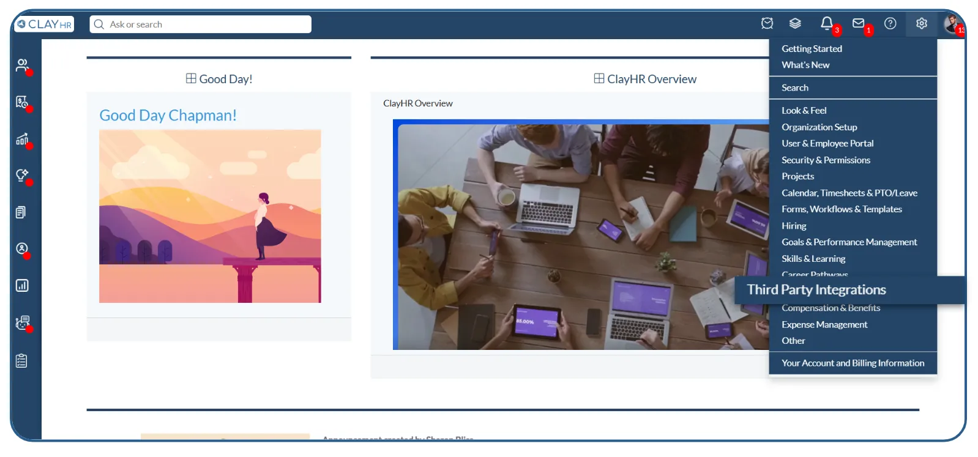This screenshot has height=457, width=978.
Task: Open Look & Feel settings
Action: tap(804, 110)
